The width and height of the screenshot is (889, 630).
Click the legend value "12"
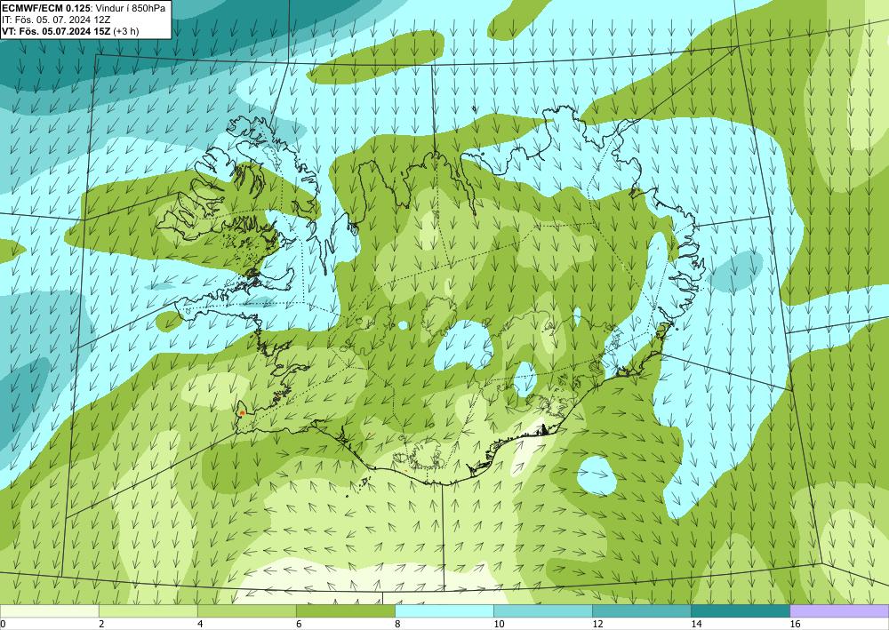tap(597, 624)
